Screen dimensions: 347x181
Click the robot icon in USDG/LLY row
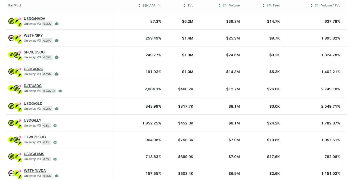[55, 125]
